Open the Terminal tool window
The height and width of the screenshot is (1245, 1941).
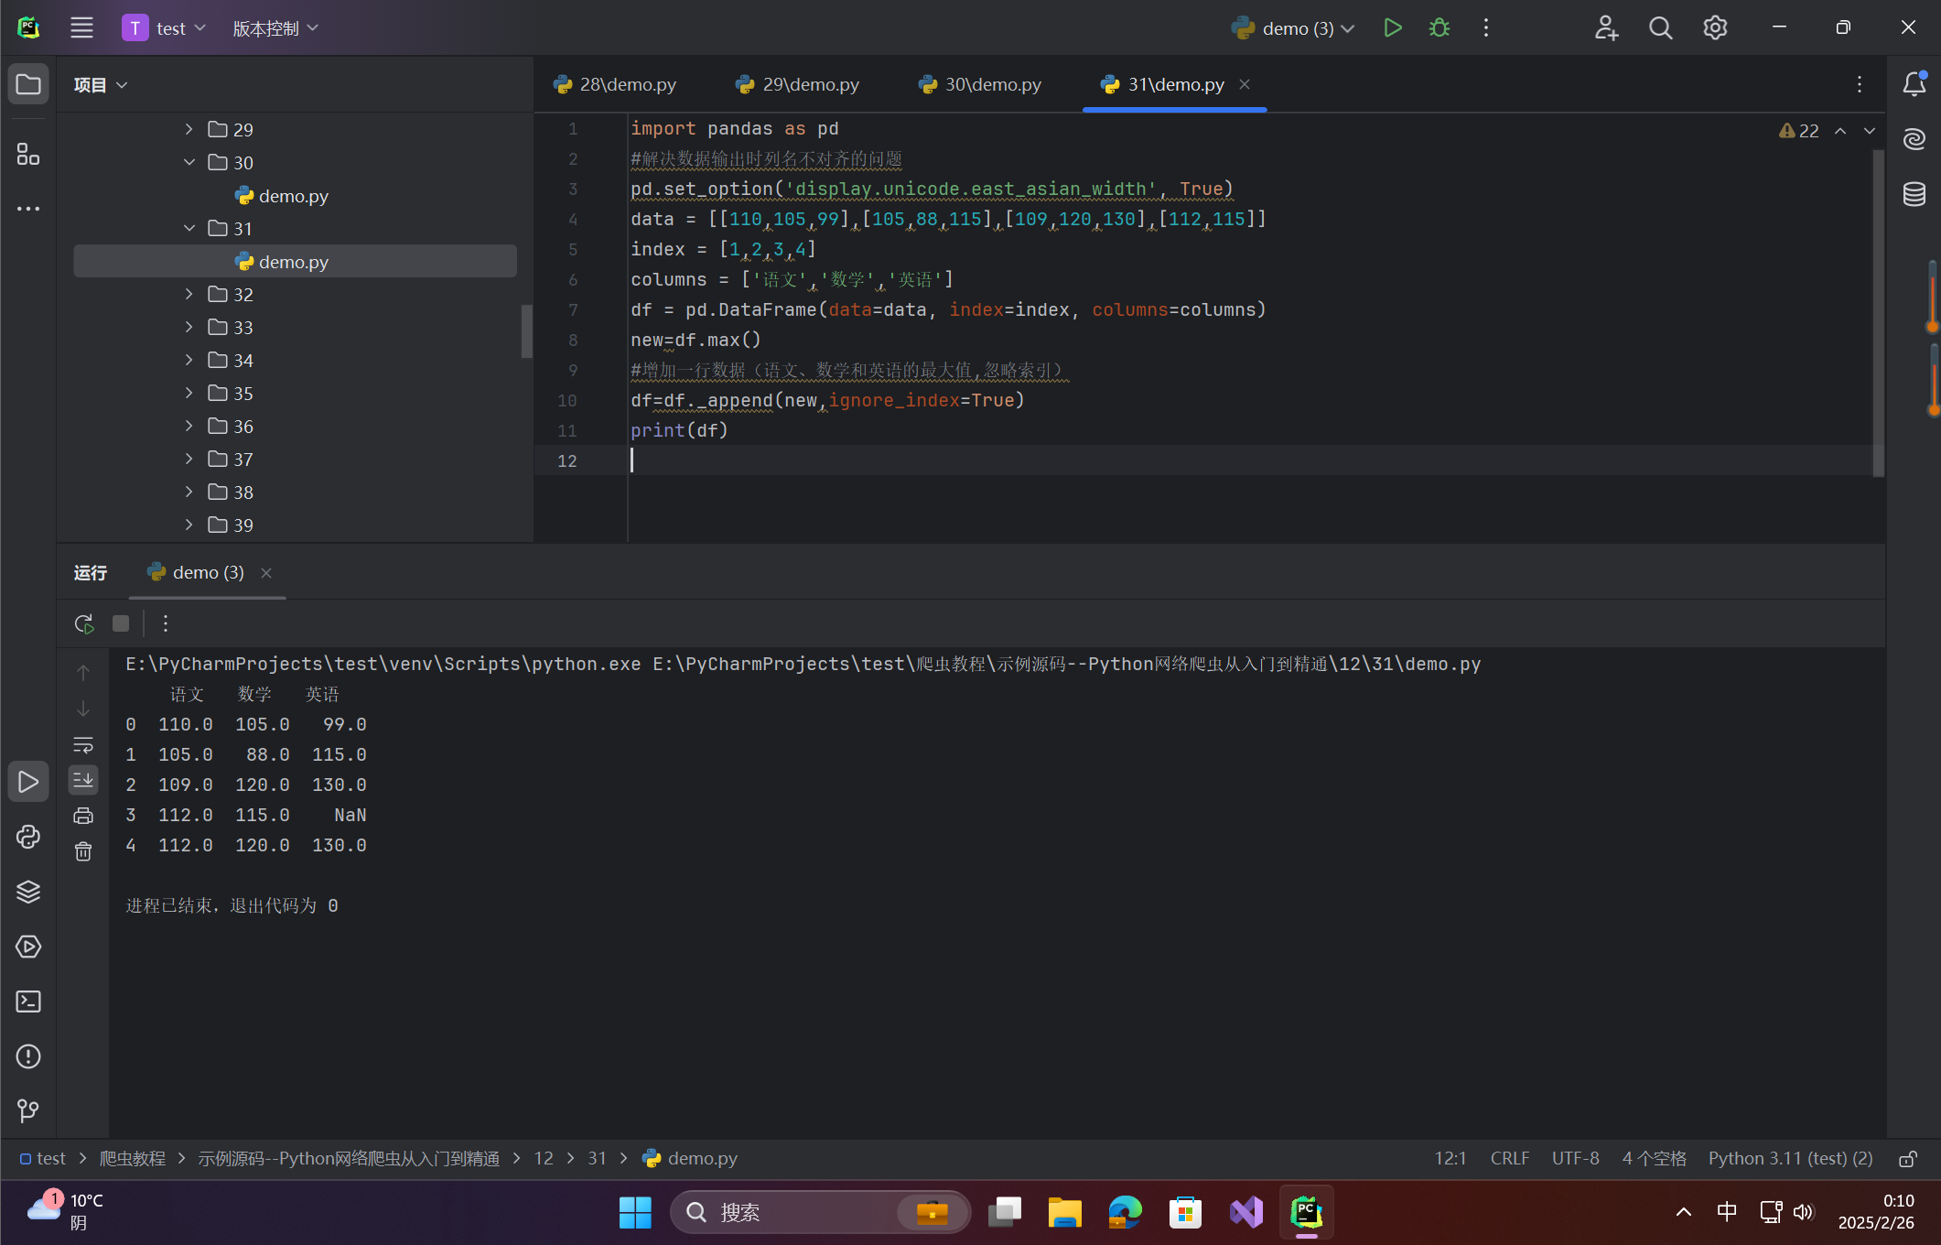click(28, 1001)
